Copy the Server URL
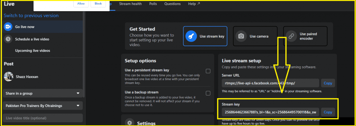The height and width of the screenshot is (126, 356). (x=328, y=83)
